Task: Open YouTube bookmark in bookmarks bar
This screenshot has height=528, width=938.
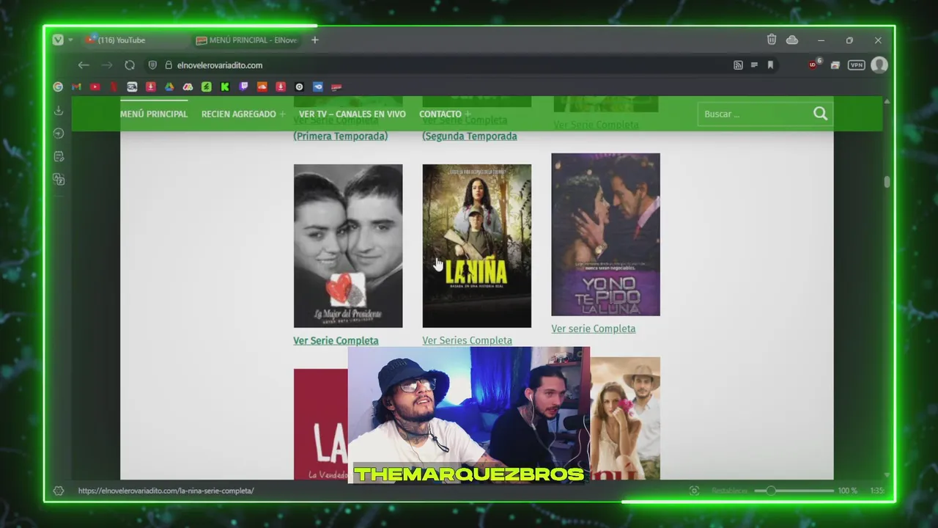Action: tap(95, 87)
